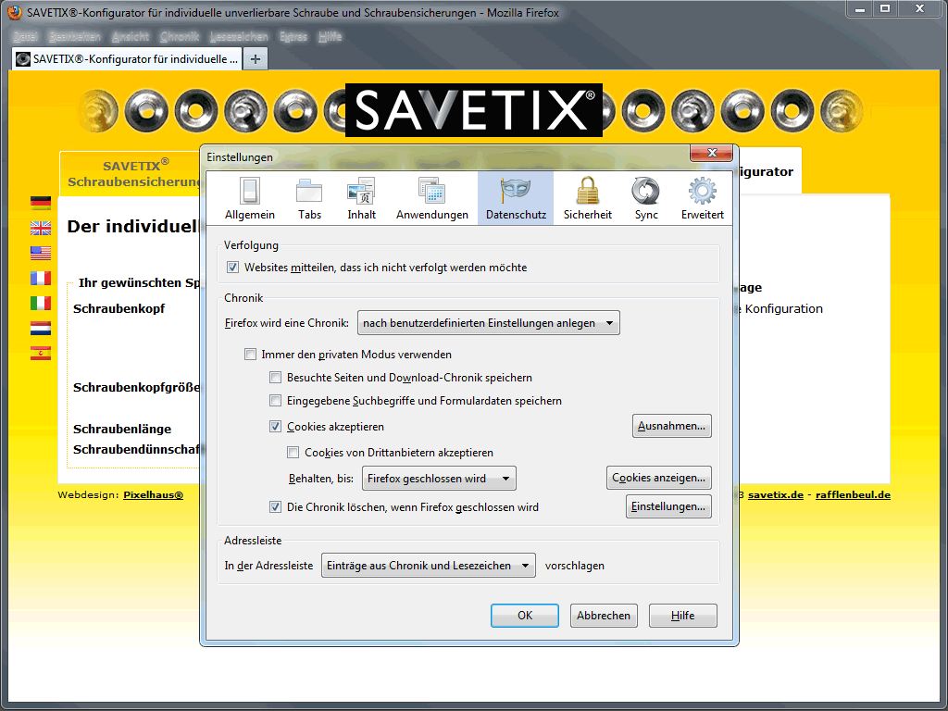Open the Bearbeiten menu
The image size is (948, 711).
[x=74, y=36]
